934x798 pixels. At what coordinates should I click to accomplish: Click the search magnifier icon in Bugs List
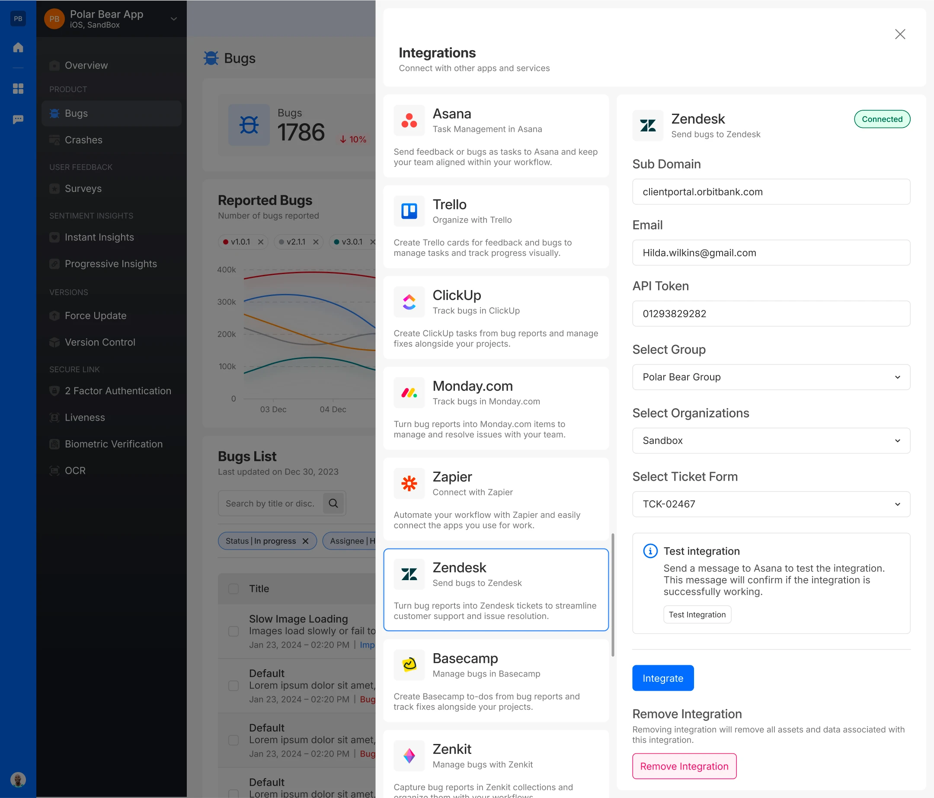(333, 503)
